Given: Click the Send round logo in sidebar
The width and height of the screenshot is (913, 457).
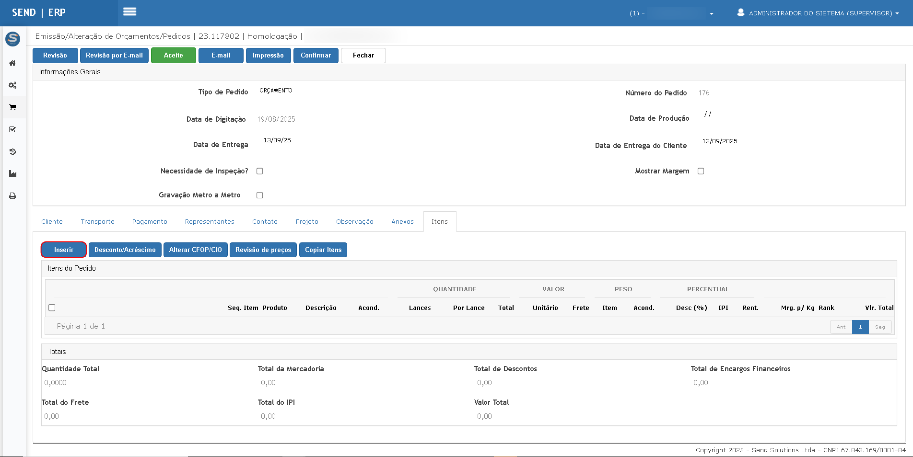Looking at the screenshot, I should (12, 39).
